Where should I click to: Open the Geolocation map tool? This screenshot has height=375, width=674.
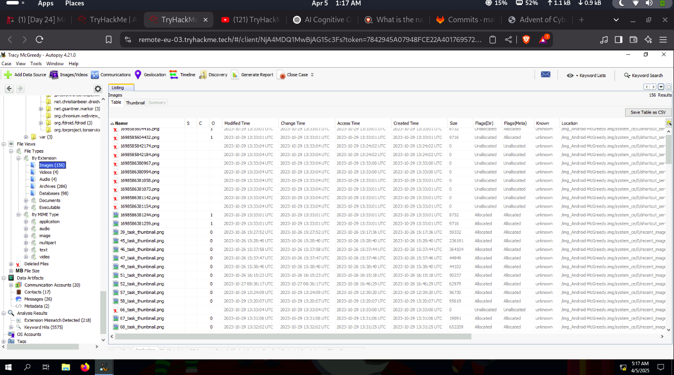click(x=138, y=75)
